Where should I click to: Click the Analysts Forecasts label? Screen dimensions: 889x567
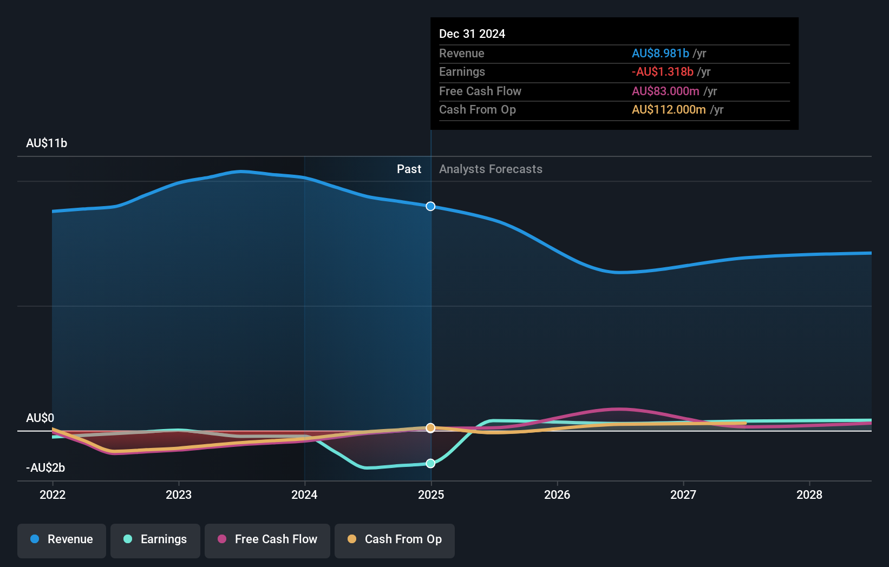(490, 169)
